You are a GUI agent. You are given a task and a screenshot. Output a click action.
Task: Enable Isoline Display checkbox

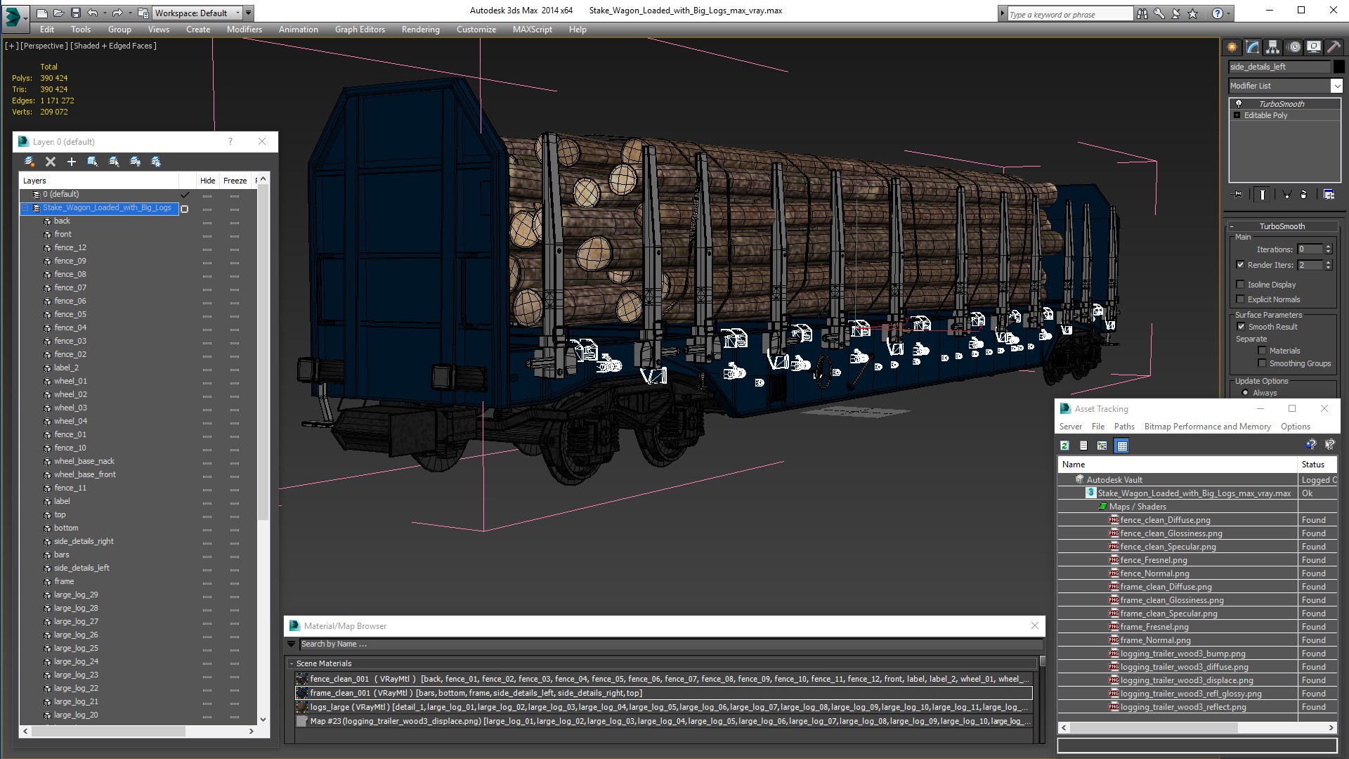pyautogui.click(x=1240, y=285)
